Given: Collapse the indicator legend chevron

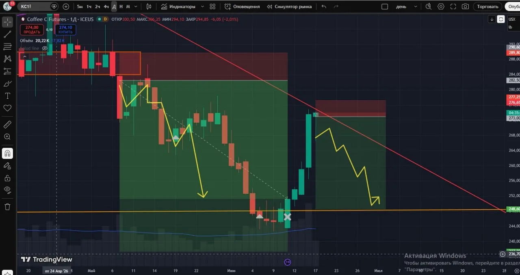Looking at the screenshot, I should pos(24,56).
